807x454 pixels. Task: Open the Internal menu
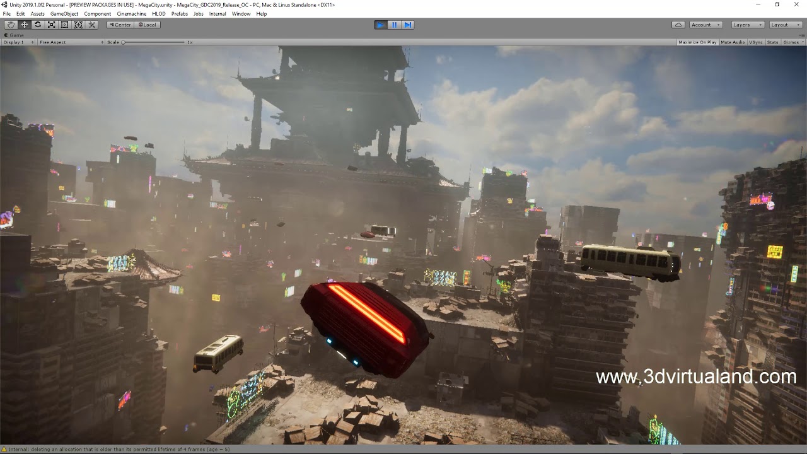point(218,14)
